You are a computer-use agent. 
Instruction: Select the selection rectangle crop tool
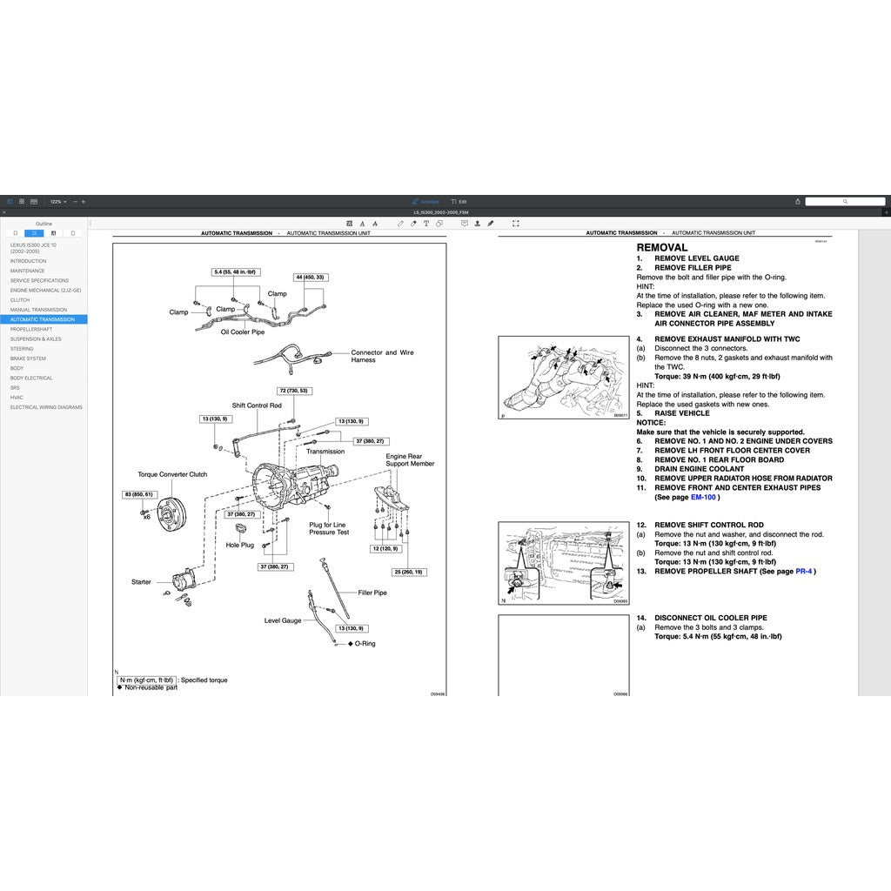[516, 224]
